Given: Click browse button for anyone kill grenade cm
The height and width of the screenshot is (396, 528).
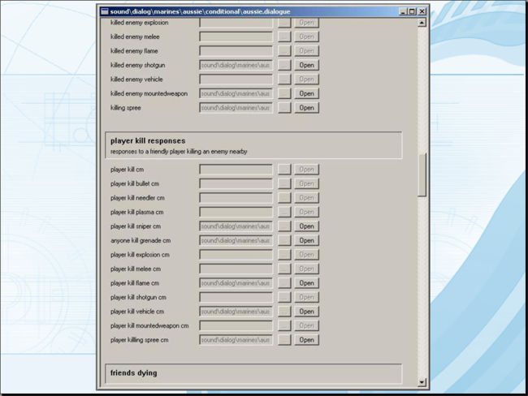Looking at the screenshot, I should coord(283,240).
